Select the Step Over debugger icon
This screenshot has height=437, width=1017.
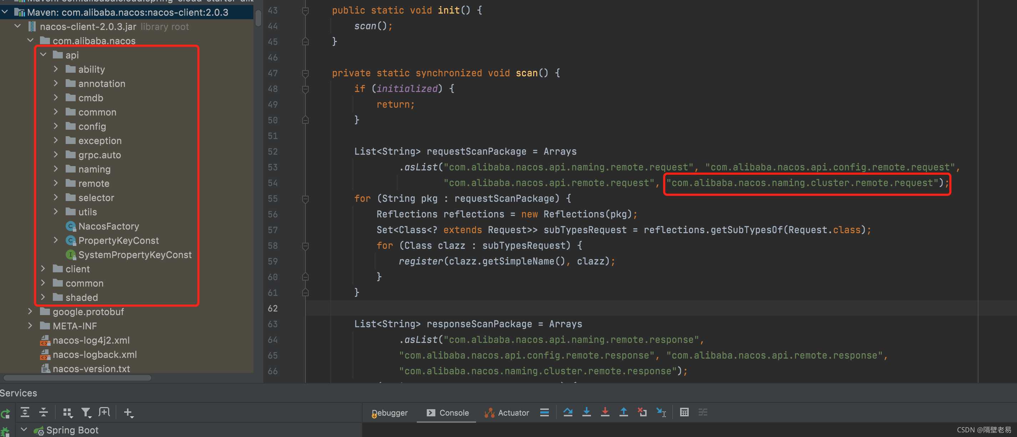568,412
